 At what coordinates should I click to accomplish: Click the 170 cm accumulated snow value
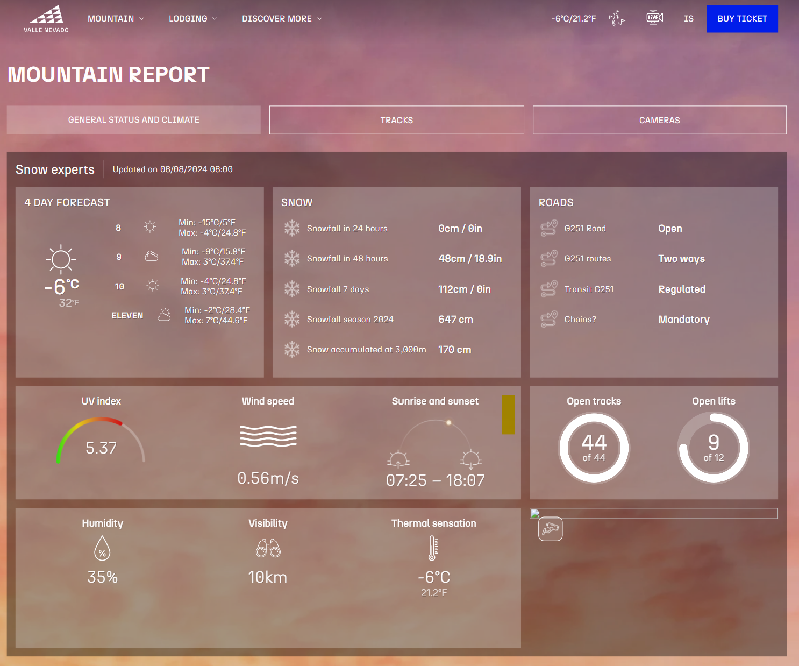(454, 349)
